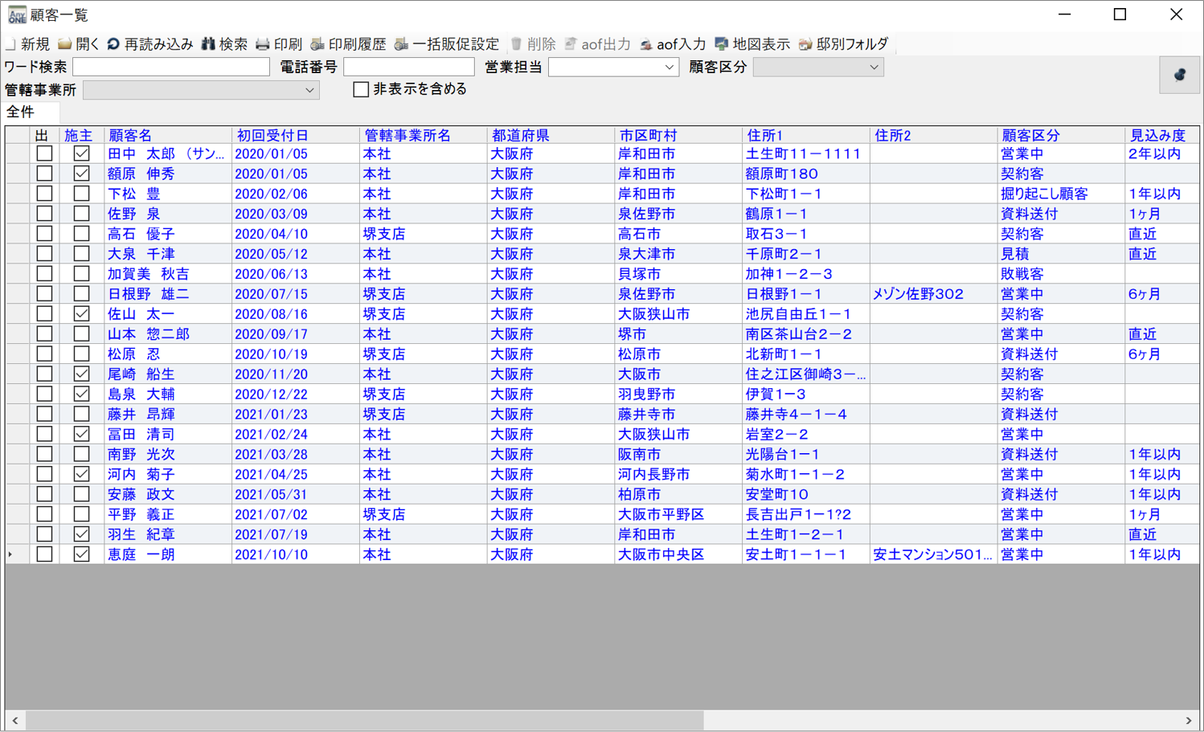
Task: Click inside the ワード検索 field
Action: [170, 67]
